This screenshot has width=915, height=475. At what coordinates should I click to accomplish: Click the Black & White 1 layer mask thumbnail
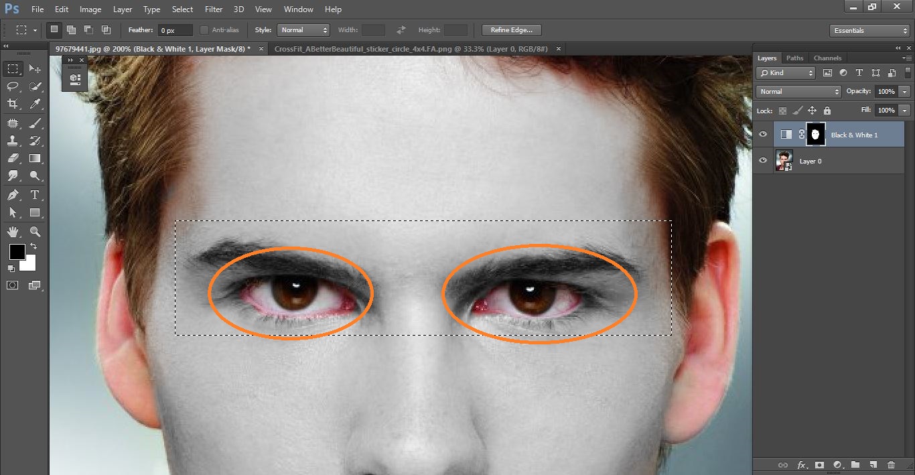[x=816, y=134]
